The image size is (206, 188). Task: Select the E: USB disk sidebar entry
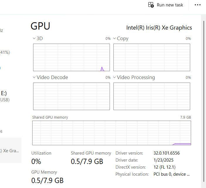coord(5,96)
